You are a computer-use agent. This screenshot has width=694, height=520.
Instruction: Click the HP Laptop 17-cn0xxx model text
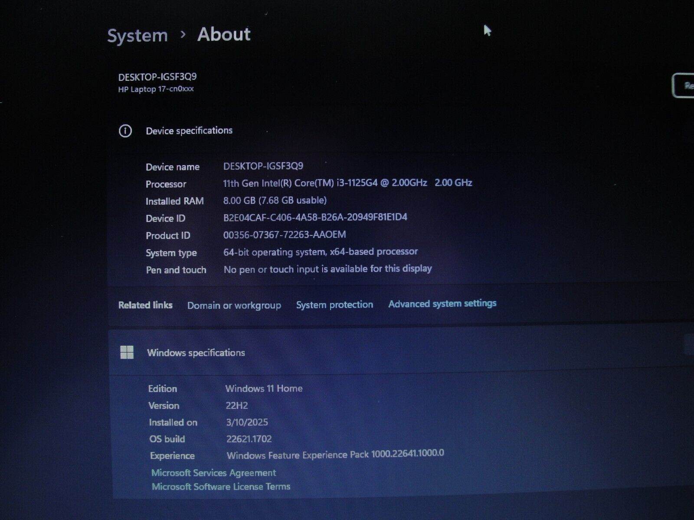pos(156,89)
